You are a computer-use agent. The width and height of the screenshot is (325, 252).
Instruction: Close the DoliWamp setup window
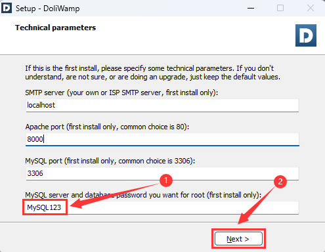coord(311,9)
